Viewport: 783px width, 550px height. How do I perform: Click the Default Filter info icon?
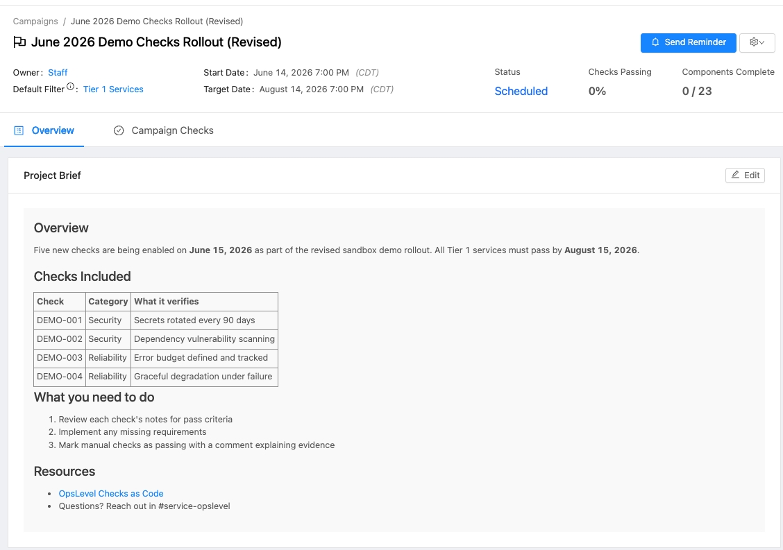70,87
